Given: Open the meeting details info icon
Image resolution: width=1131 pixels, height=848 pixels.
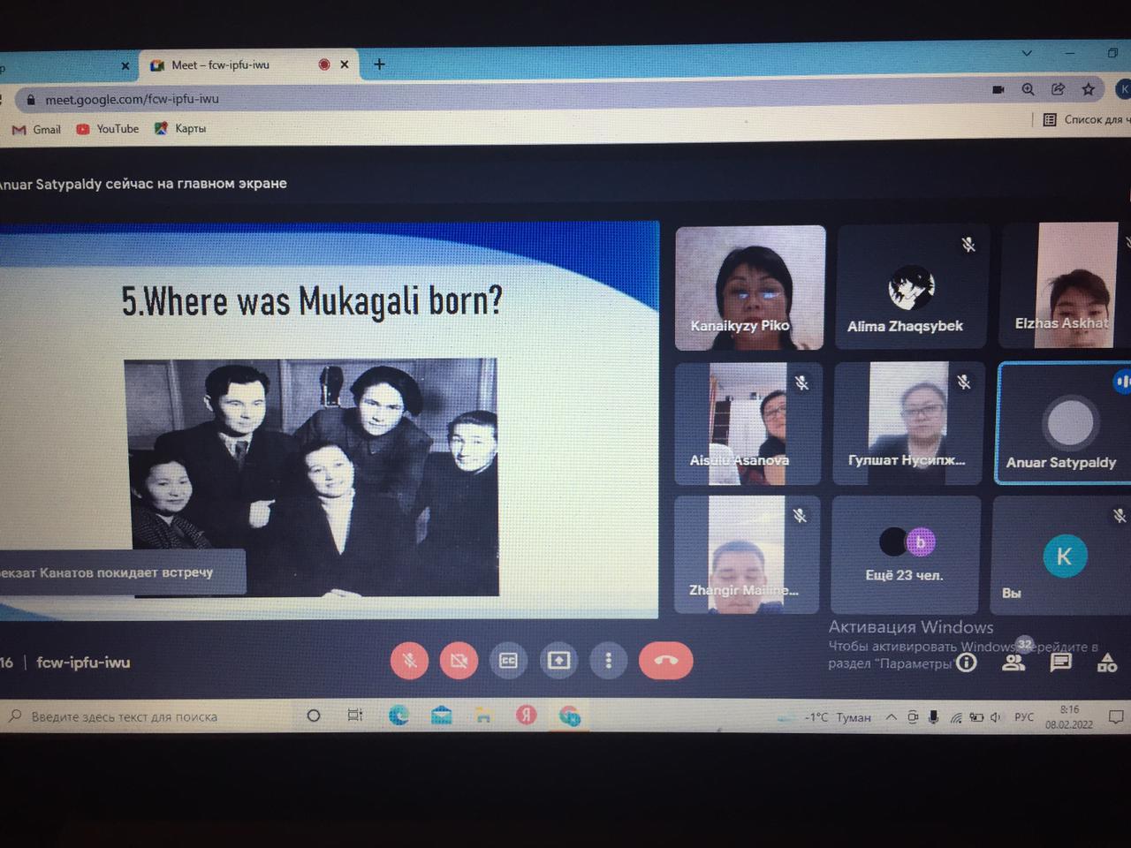Looking at the screenshot, I should [x=967, y=662].
